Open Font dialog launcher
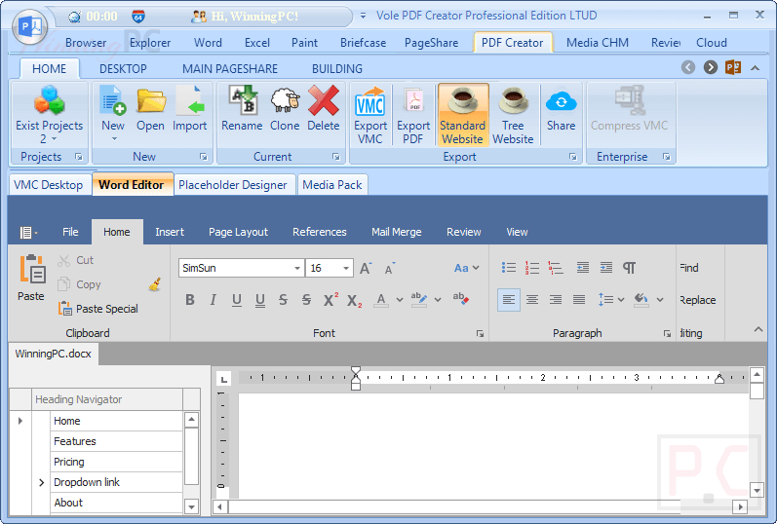Screen dimensions: 777x524 480,333
